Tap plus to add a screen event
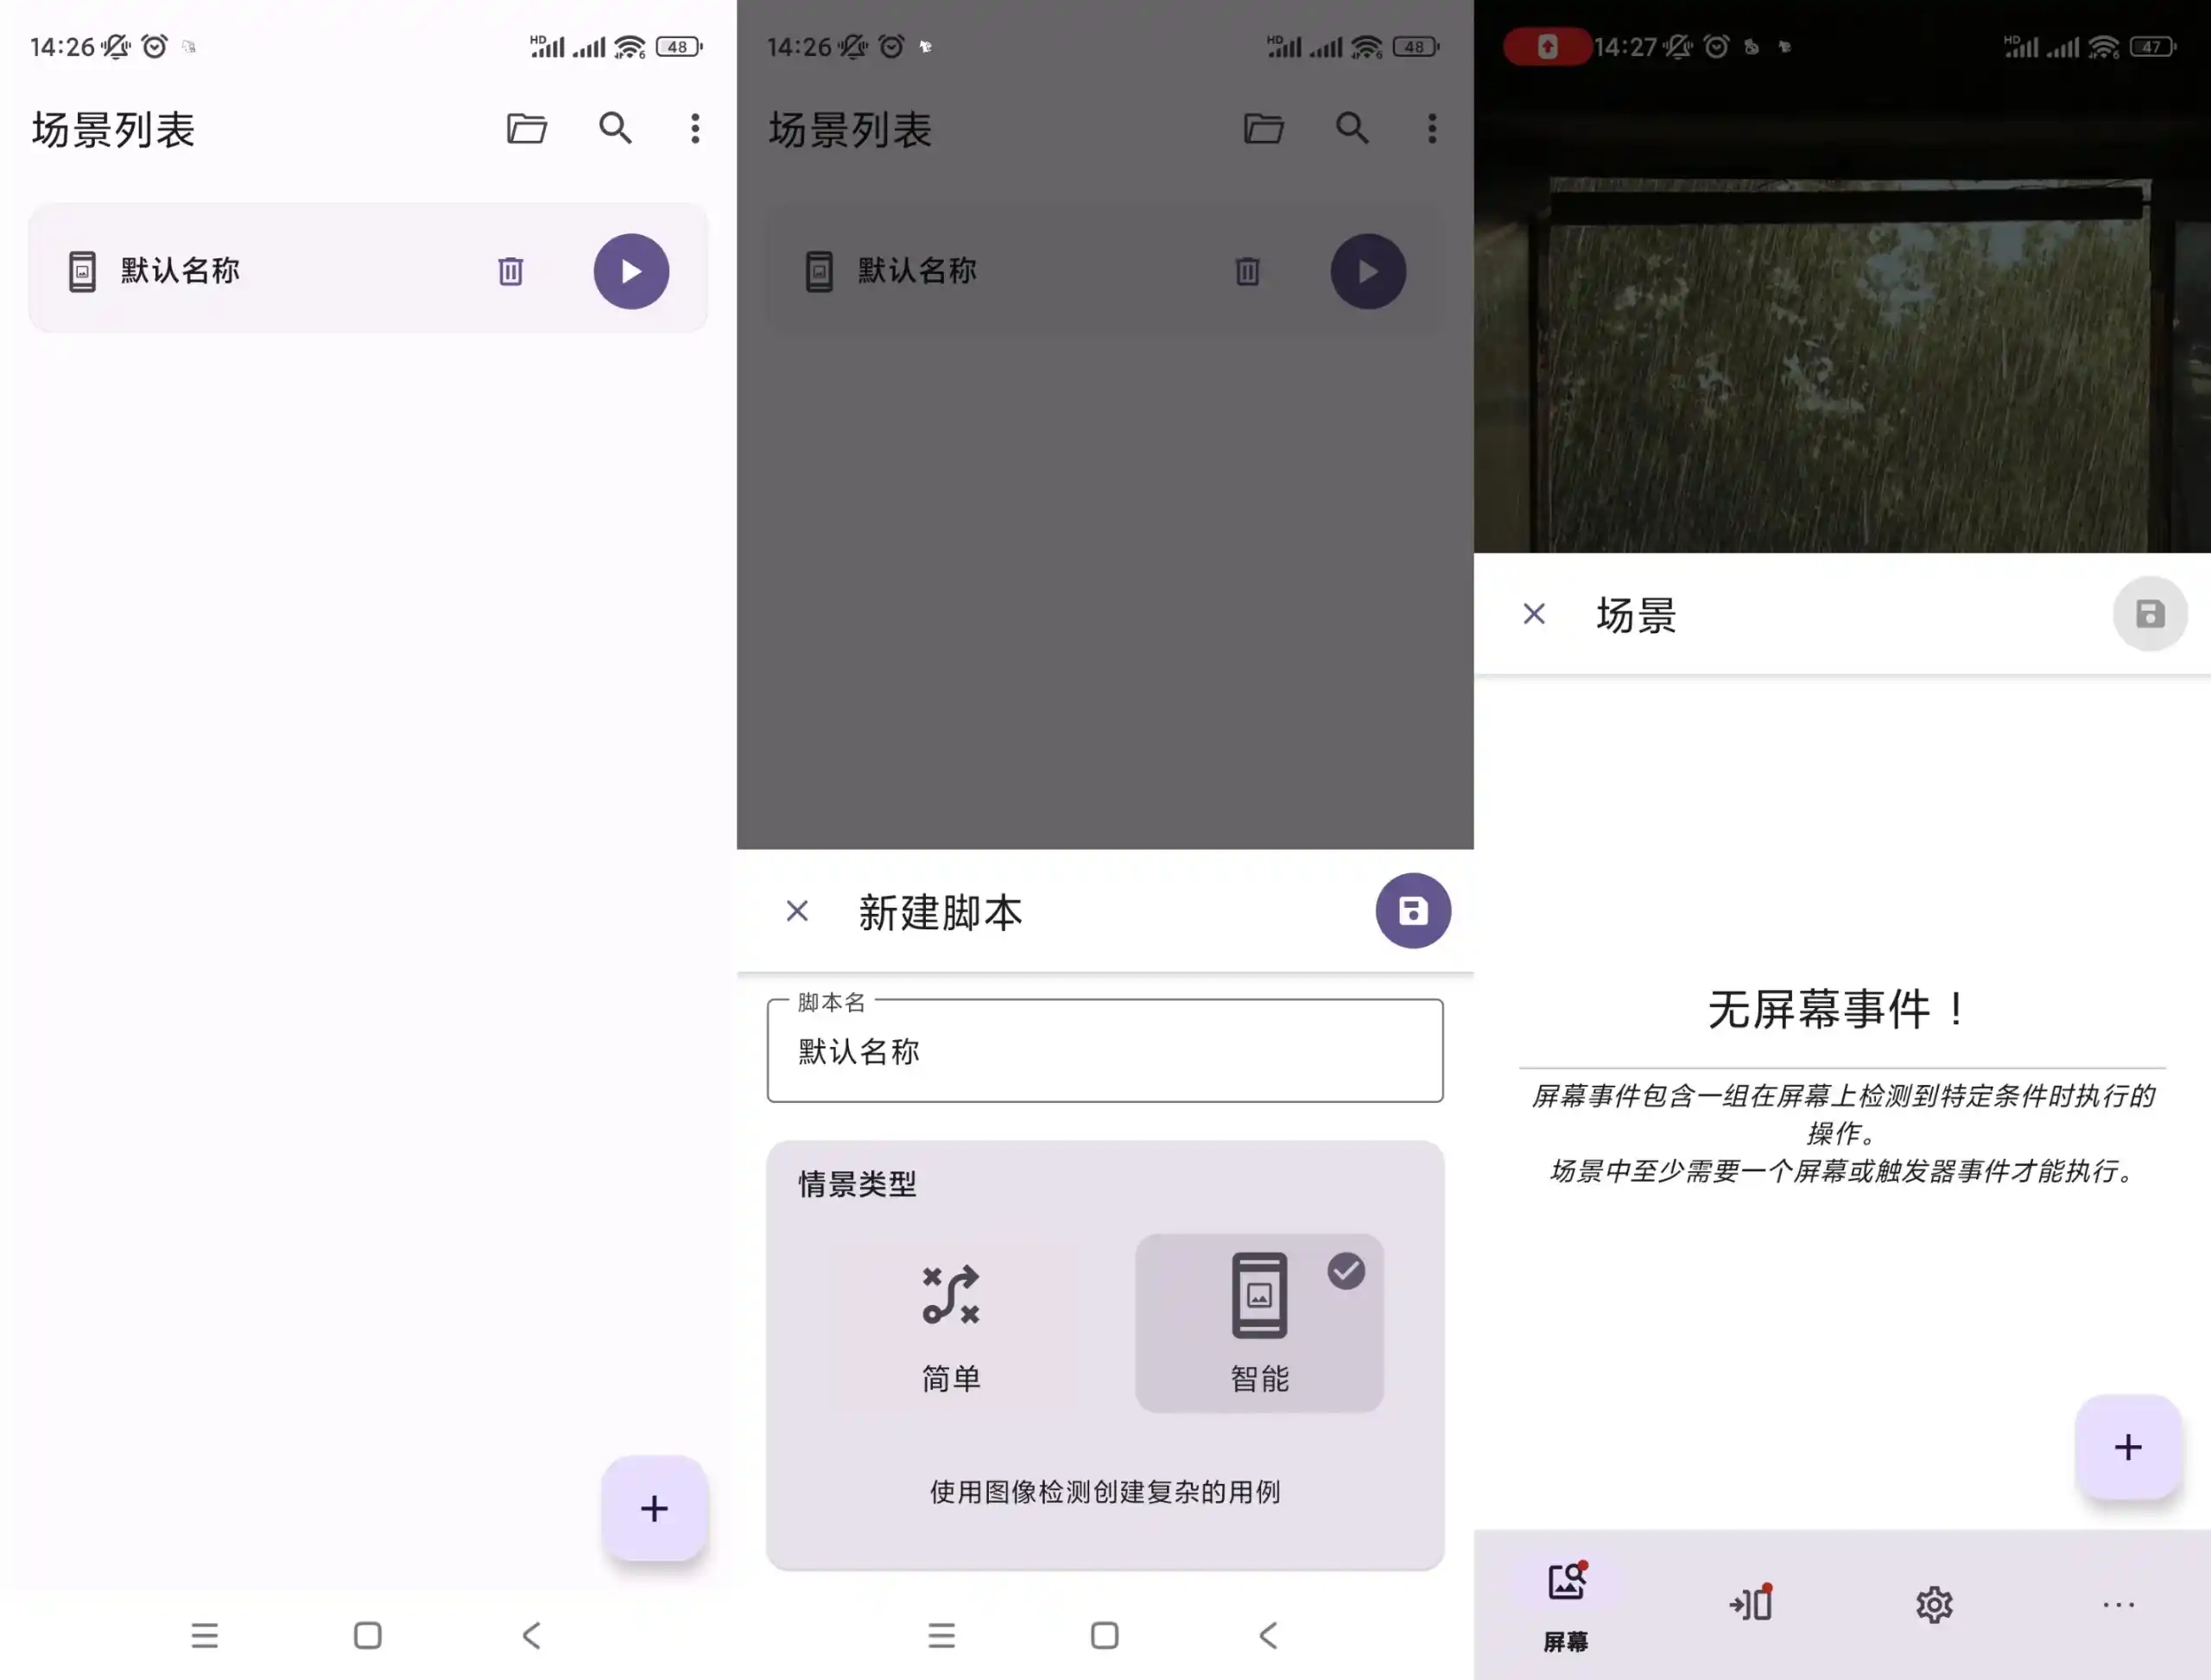The height and width of the screenshot is (1680, 2211). [x=2128, y=1447]
